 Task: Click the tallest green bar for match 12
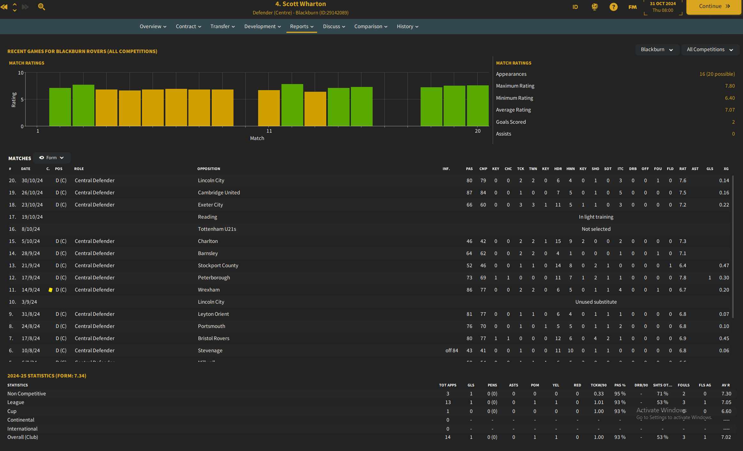292,105
